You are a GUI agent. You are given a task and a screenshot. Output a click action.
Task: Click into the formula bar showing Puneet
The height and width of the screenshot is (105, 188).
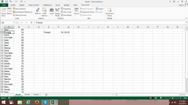pyautogui.click(x=110, y=23)
